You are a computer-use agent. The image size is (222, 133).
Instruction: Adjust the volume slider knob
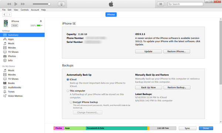click(x=49, y=4)
